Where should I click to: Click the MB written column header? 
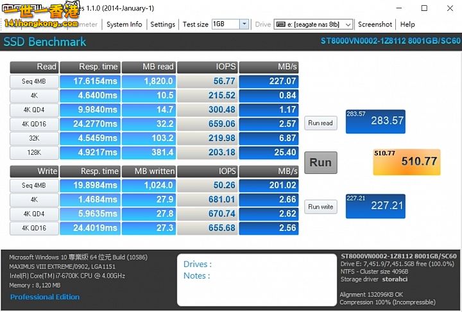tap(149, 171)
